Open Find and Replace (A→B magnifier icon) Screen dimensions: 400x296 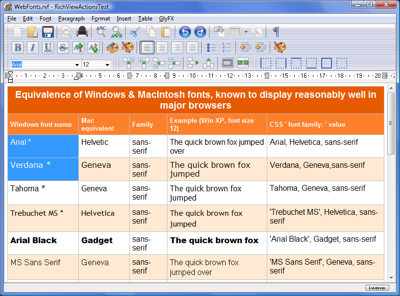click(x=117, y=32)
